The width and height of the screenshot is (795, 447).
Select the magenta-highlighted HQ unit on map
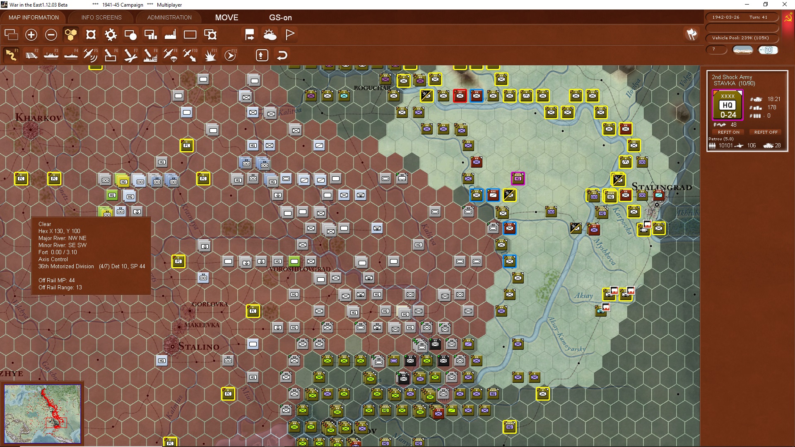point(518,179)
